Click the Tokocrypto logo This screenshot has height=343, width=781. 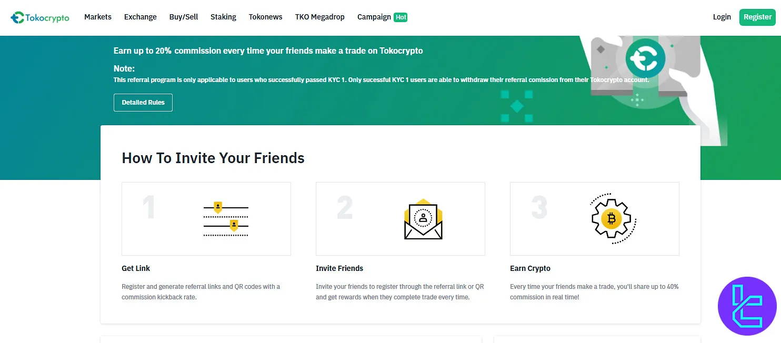[x=40, y=17]
